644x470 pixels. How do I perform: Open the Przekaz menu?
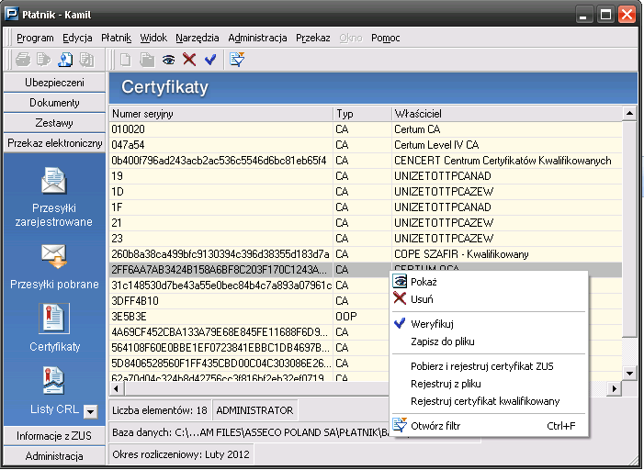point(313,38)
